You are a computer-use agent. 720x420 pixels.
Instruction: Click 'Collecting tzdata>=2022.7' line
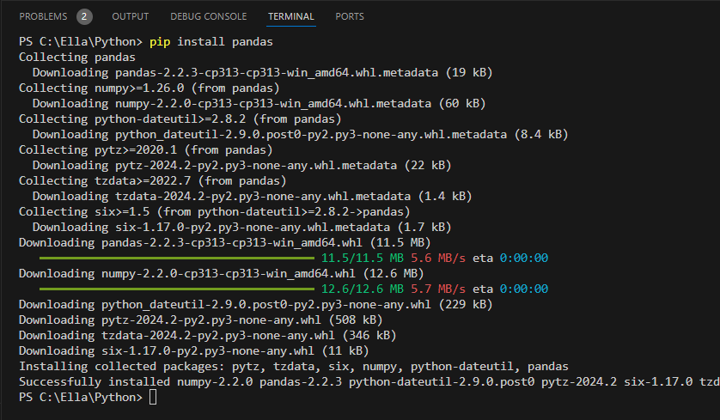click(152, 181)
